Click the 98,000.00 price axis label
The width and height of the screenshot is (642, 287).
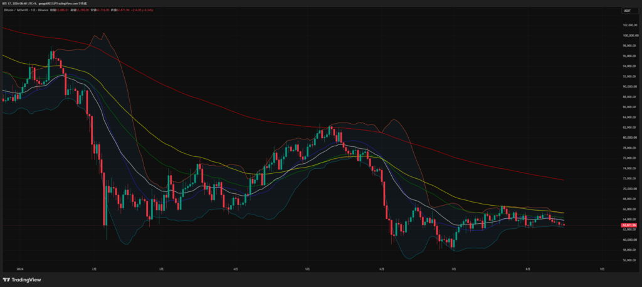pos(629,46)
